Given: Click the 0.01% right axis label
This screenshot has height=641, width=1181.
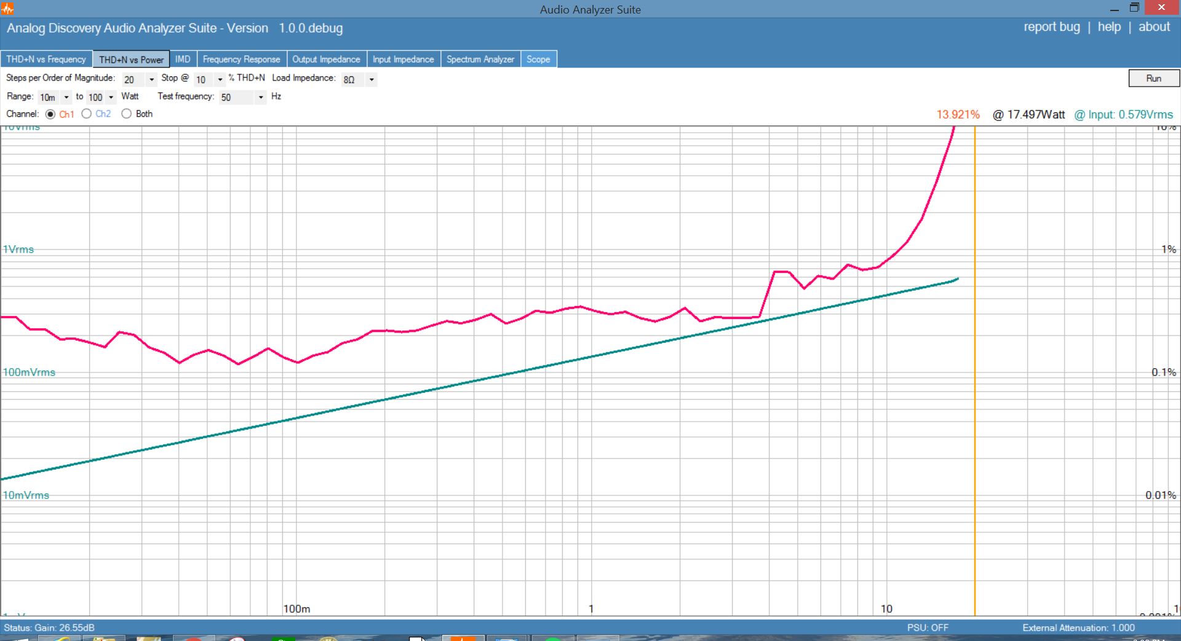Looking at the screenshot, I should click(x=1160, y=495).
